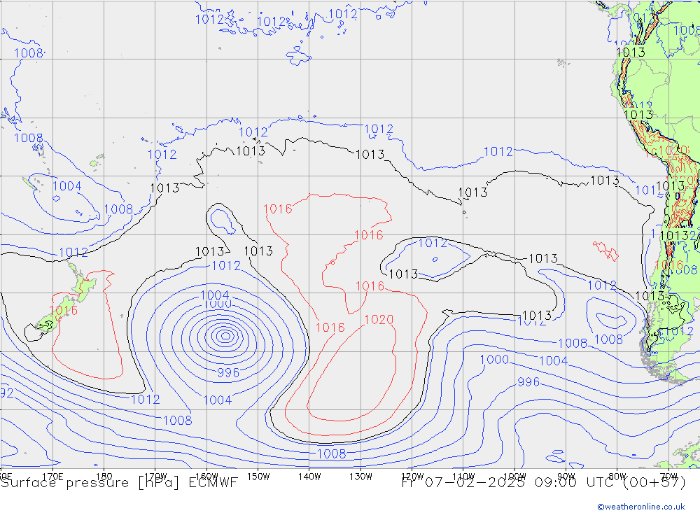
Task: Click the 1012 label inside the small closed blue contour
Action: point(432,244)
